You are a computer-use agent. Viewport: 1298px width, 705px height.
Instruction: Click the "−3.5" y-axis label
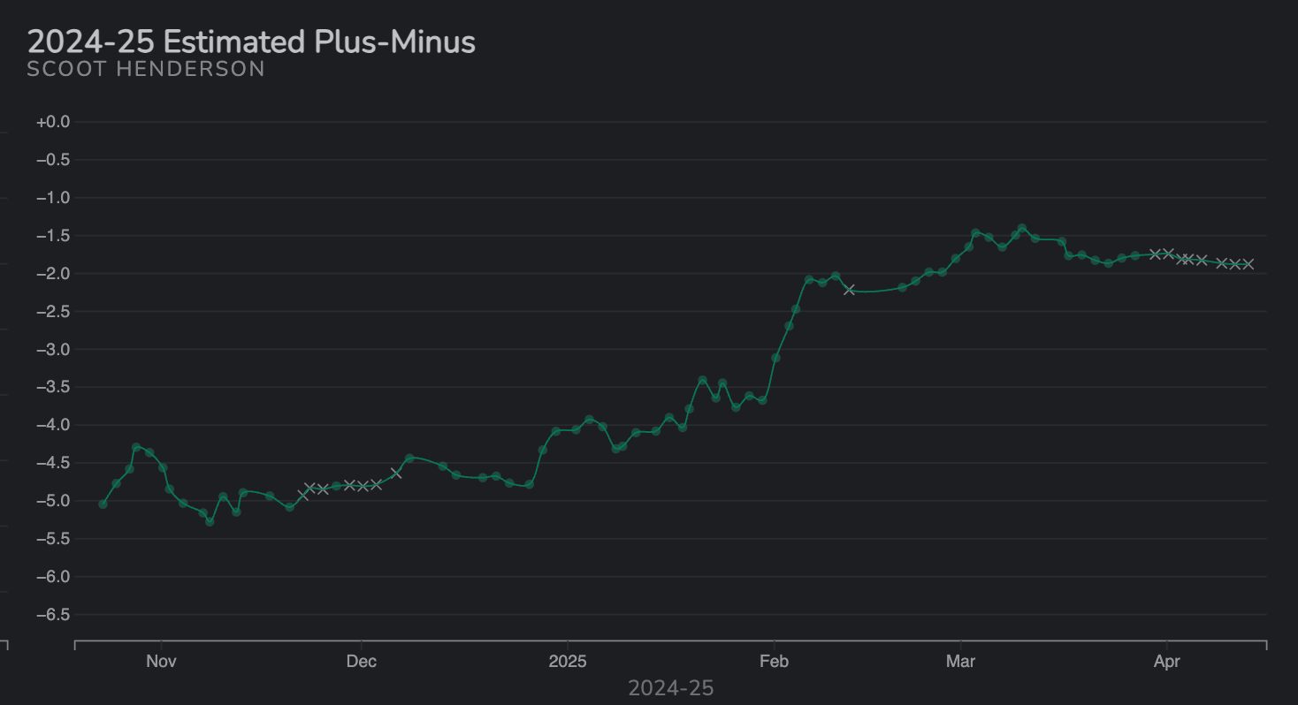tap(52, 387)
